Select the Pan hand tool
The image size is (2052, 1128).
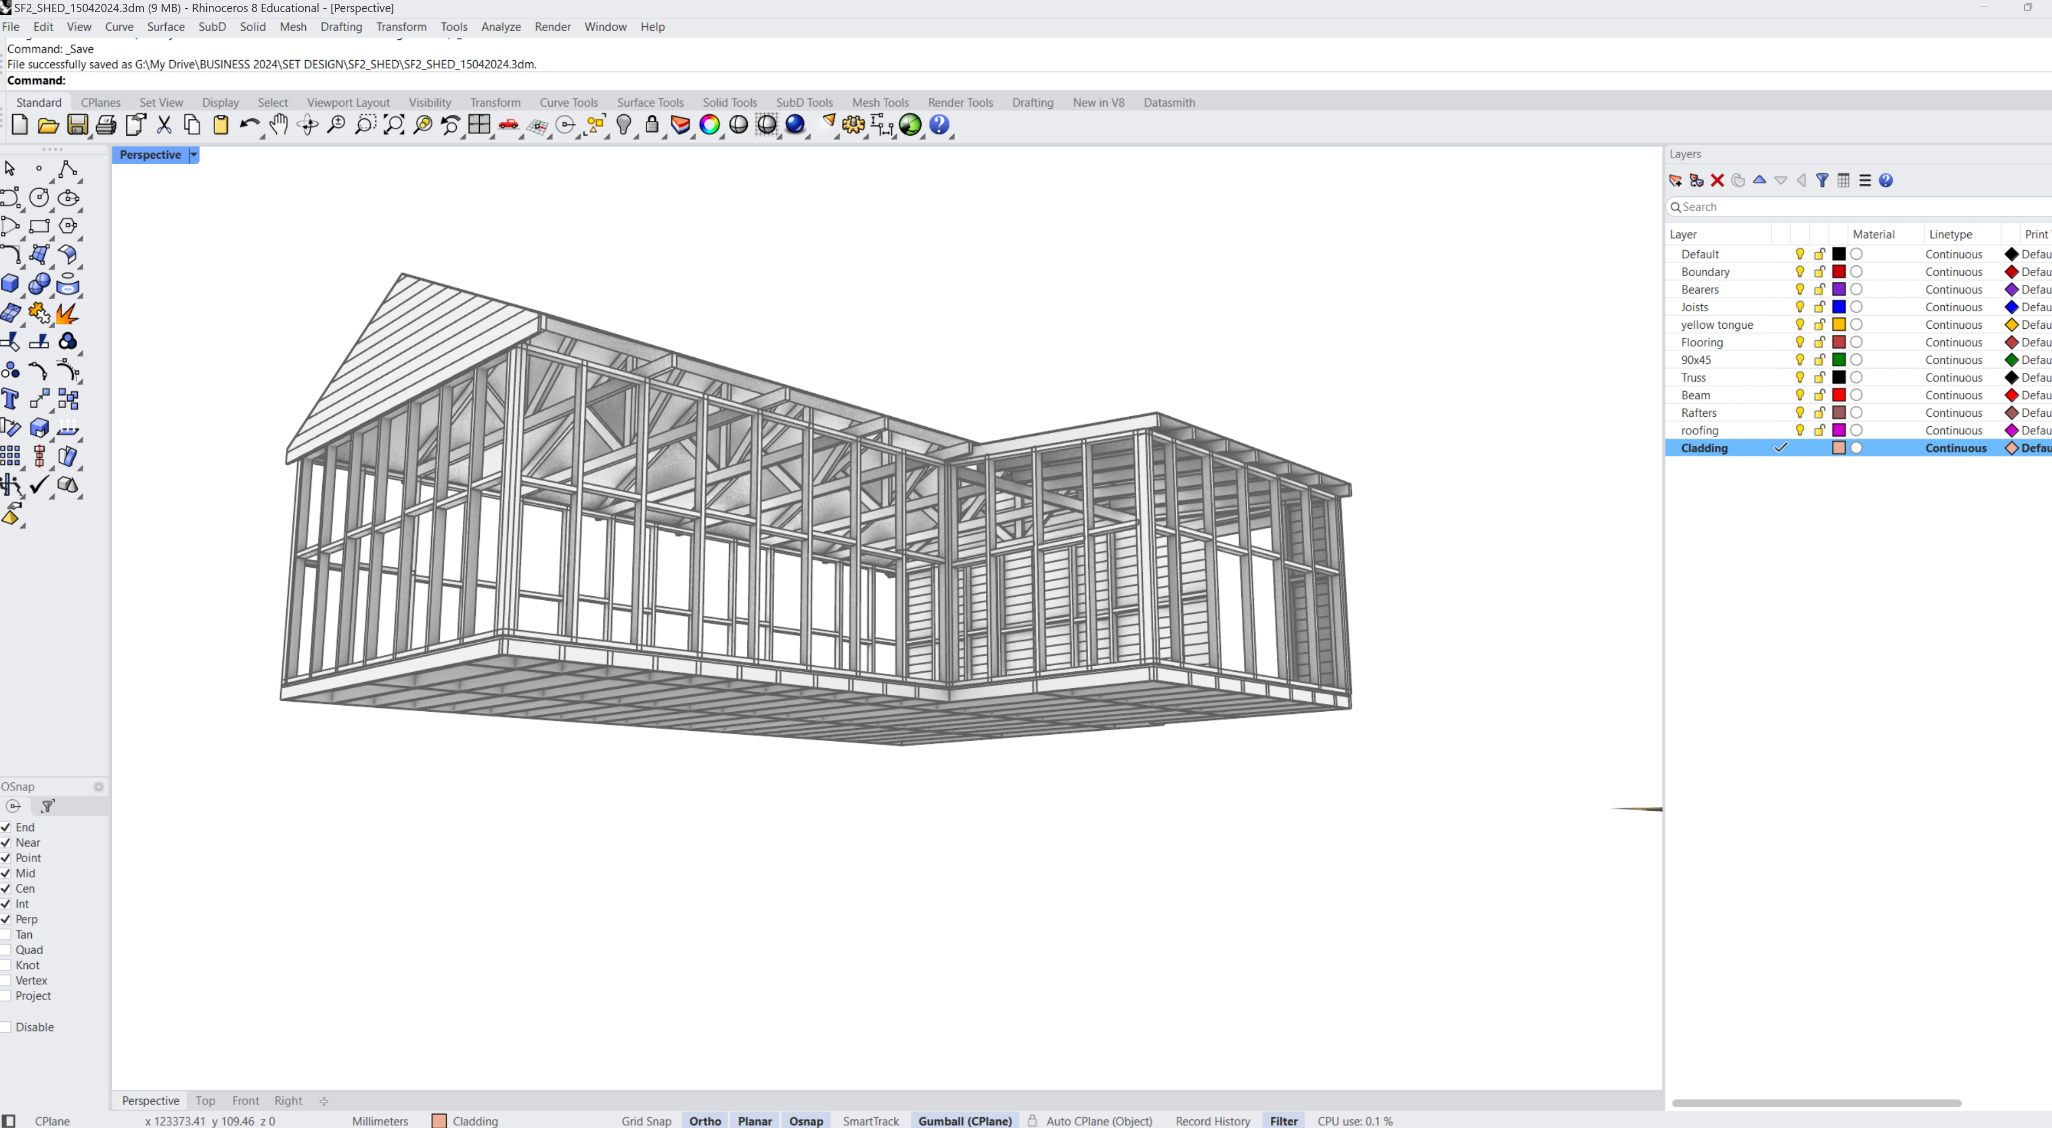278,124
